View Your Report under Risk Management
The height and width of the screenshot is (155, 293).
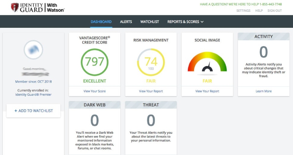click(x=151, y=91)
